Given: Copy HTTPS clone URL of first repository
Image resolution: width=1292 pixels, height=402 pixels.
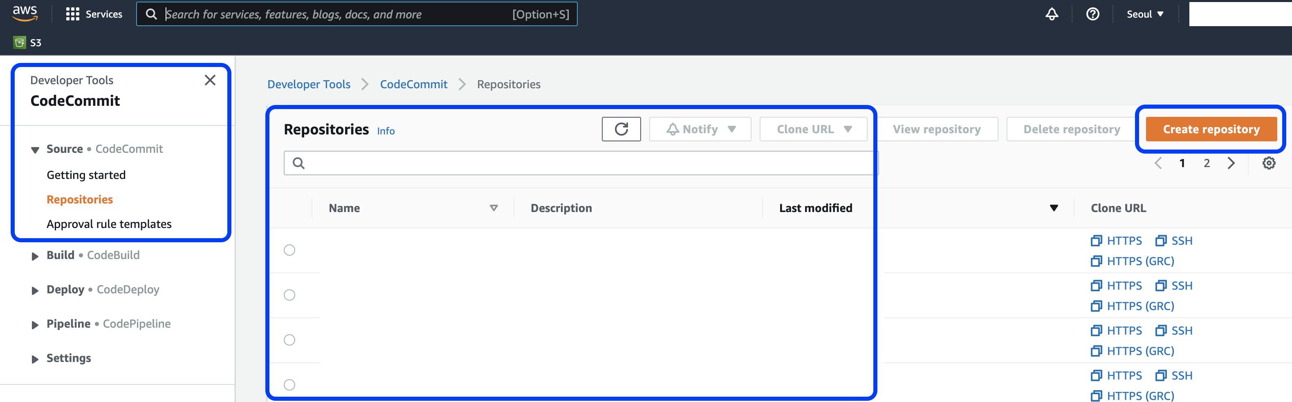Looking at the screenshot, I should 1117,241.
